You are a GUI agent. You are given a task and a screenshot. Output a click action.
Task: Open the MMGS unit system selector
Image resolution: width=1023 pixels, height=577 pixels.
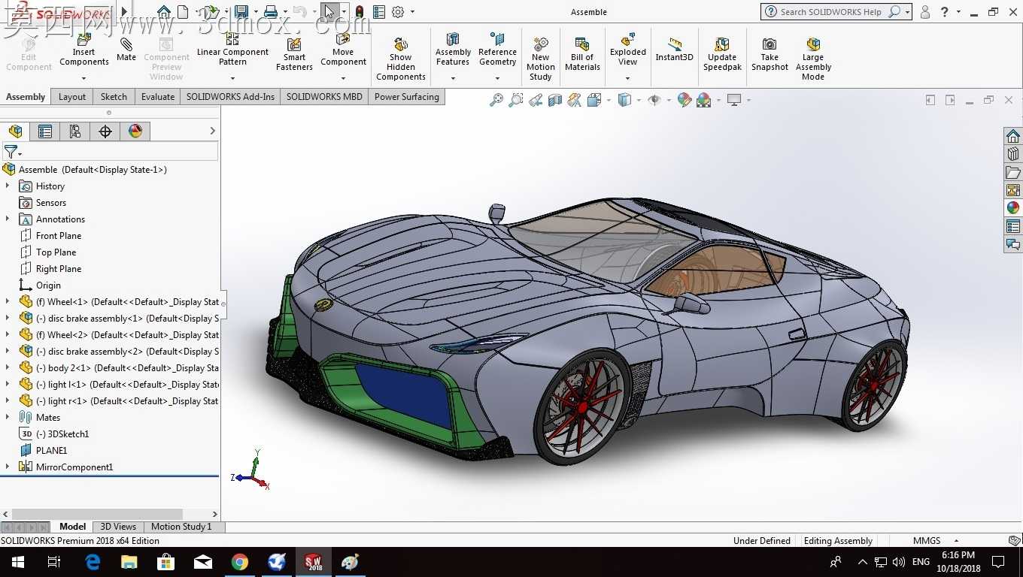(935, 540)
